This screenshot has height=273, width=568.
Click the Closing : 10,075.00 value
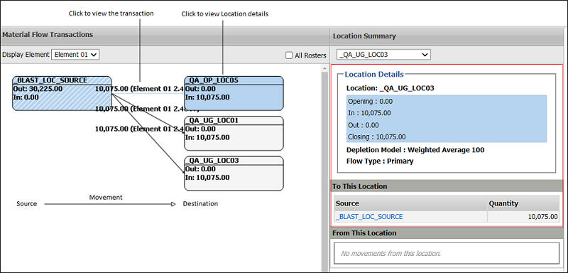click(376, 137)
